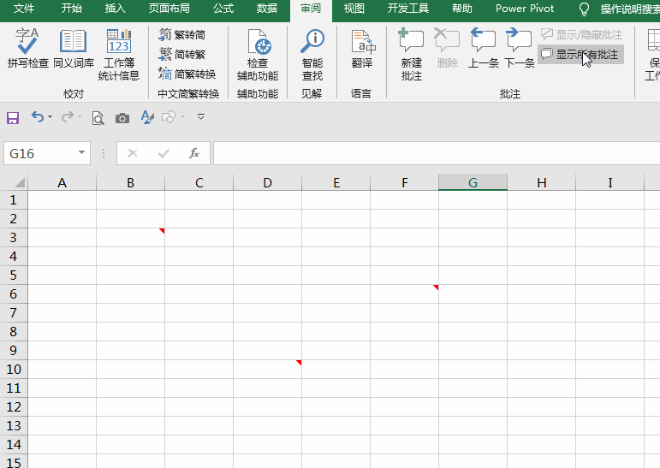Click the Select All corner triangle
The width and height of the screenshot is (660, 468).
point(19,182)
